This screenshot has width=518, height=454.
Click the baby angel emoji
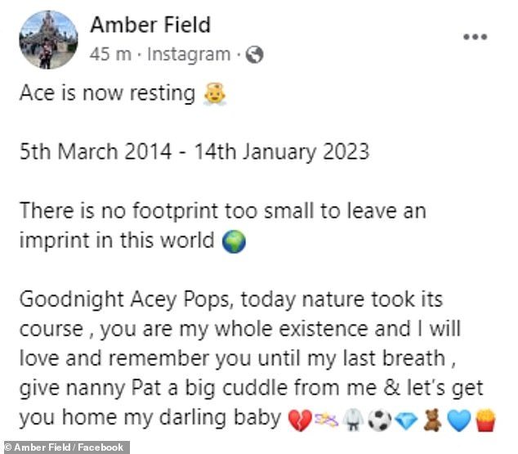(215, 94)
